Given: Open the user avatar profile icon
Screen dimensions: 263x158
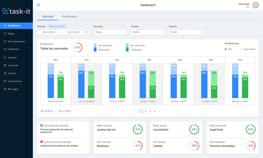Looking at the screenshot, I should click(255, 5).
